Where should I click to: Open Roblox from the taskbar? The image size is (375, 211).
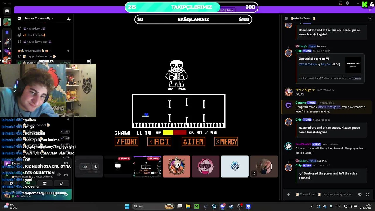pyautogui.click(x=248, y=206)
